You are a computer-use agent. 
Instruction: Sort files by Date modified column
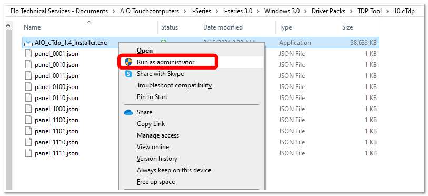coord(223,27)
